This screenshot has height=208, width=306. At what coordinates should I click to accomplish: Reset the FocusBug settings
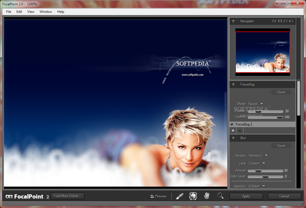(281, 92)
